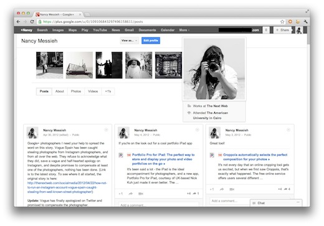Click the large profile photo with camera
The image size is (324, 226).
(214, 69)
